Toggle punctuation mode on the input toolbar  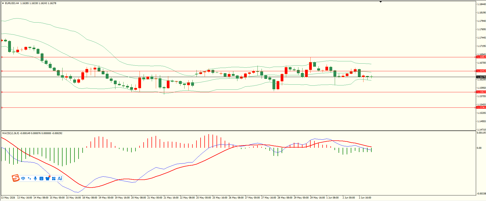click(x=29, y=178)
